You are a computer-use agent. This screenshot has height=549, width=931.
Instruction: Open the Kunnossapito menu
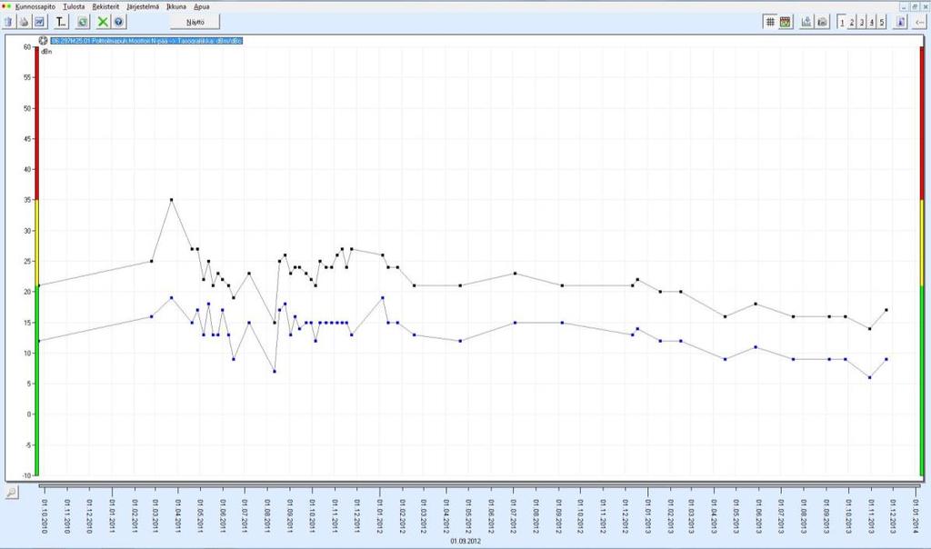[35, 6]
